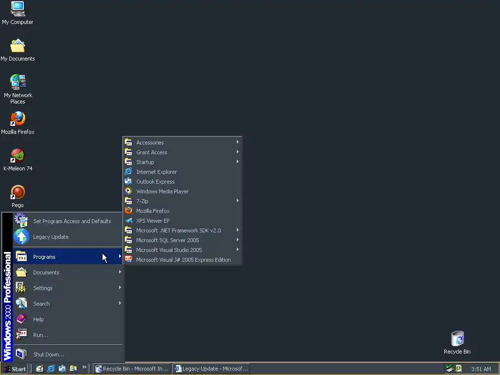Click the yellow tray icon beside the clock
The width and height of the screenshot is (500, 375).
pyautogui.click(x=458, y=368)
